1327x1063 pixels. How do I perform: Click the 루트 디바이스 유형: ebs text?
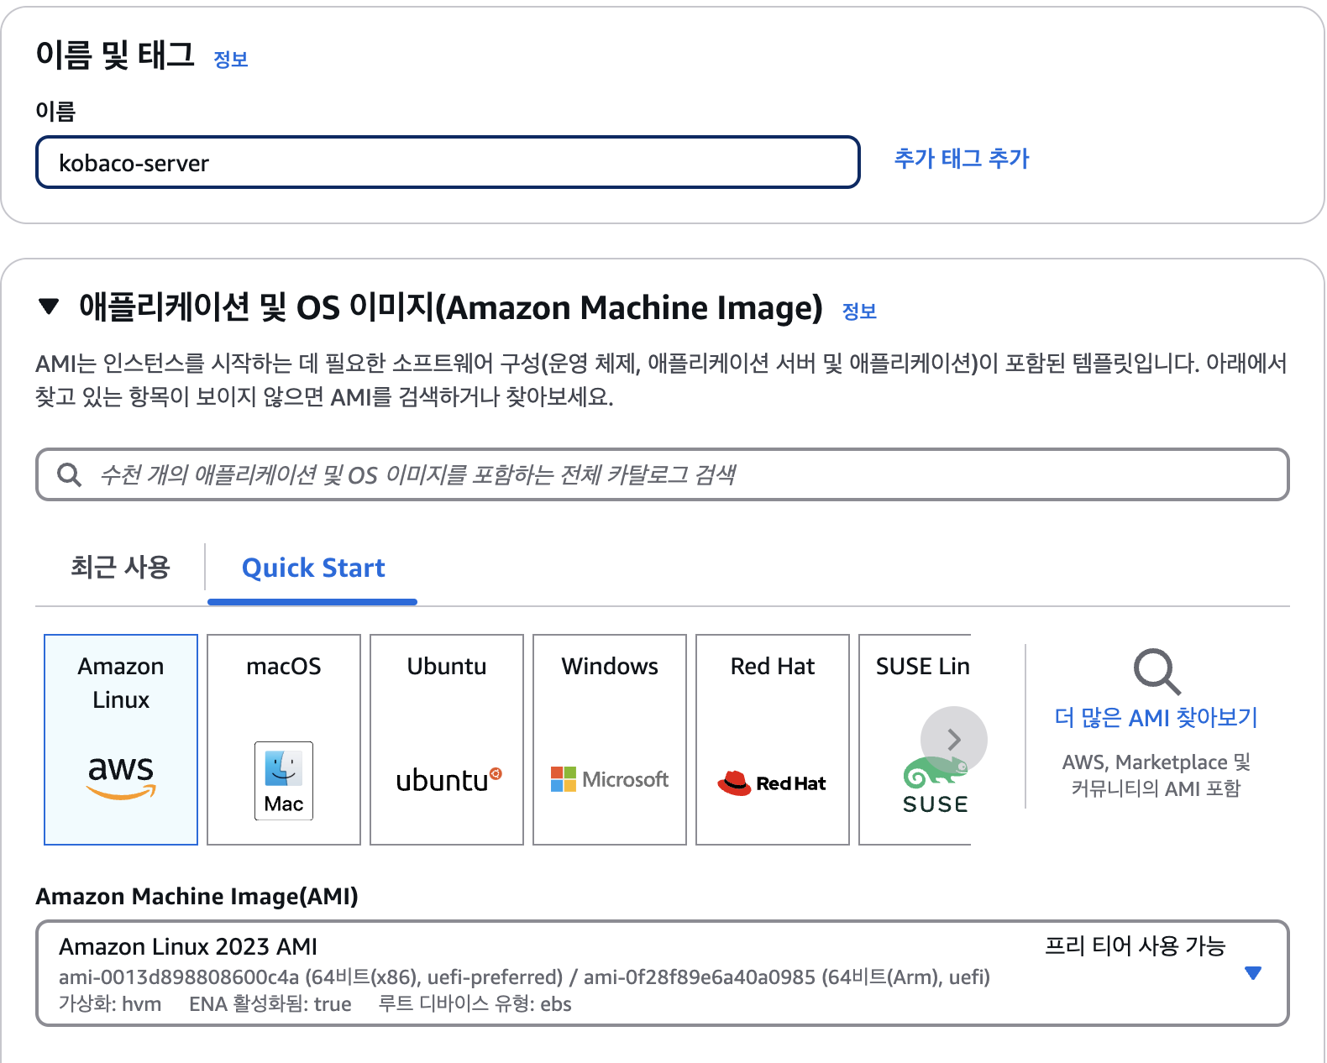(x=475, y=1004)
